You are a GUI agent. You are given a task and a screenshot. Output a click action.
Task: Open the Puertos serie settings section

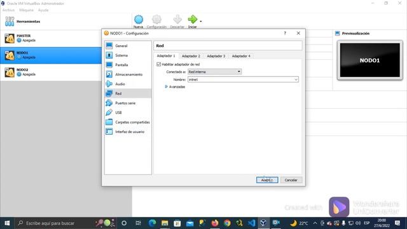pyautogui.click(x=128, y=103)
